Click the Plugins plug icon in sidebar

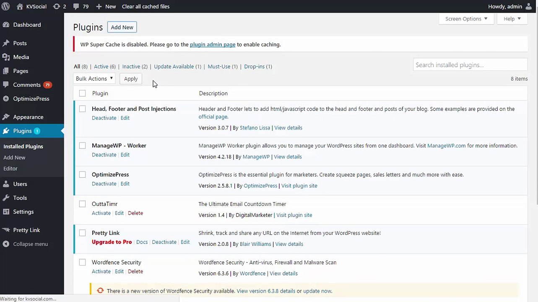tap(6, 131)
